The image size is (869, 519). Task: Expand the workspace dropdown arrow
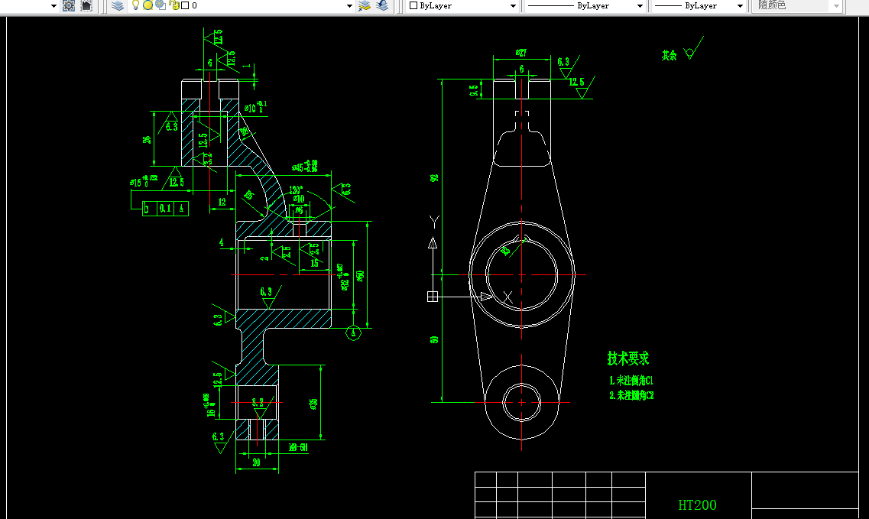(x=54, y=6)
